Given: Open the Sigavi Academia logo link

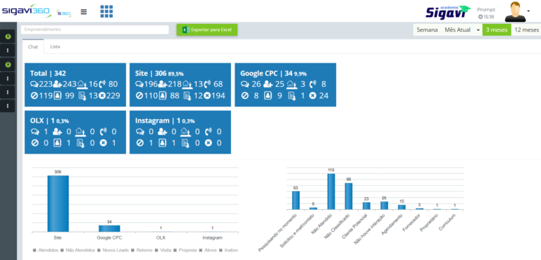Looking at the screenshot, I should click(448, 12).
